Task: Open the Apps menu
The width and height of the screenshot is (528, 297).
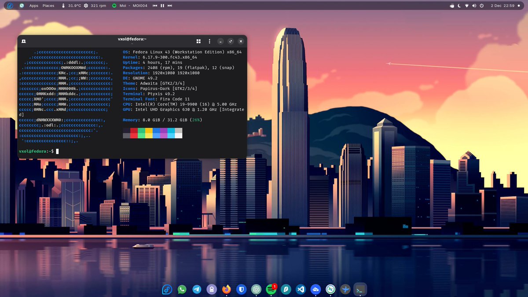Action: click(33, 6)
